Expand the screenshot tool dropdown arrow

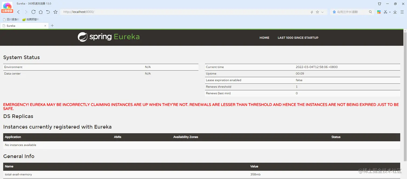pyautogui.click(x=390, y=12)
